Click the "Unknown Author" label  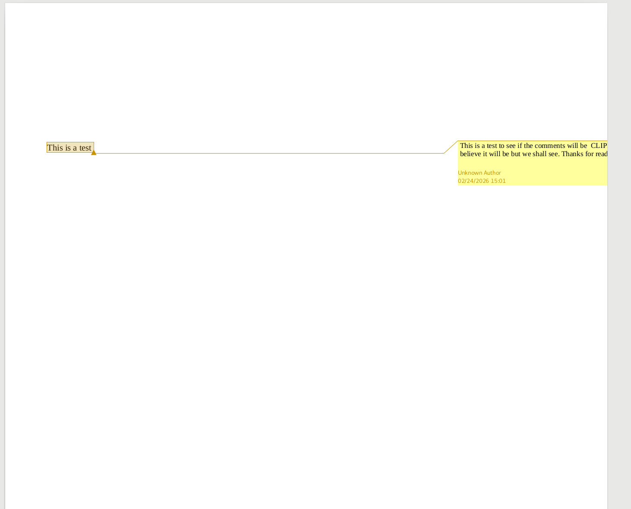(x=479, y=173)
